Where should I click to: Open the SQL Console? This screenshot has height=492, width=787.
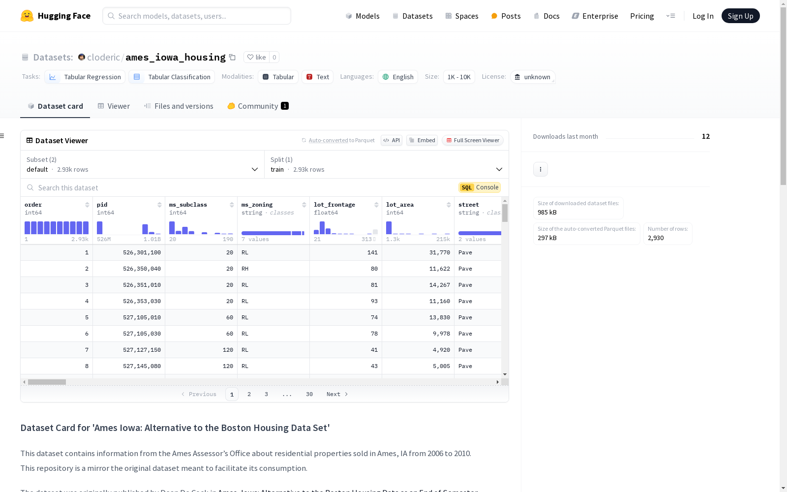coord(480,187)
